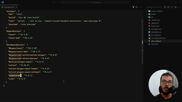Click the "react-dom" dependency key
Screen dimensions: 182x102
pos(14,38)
